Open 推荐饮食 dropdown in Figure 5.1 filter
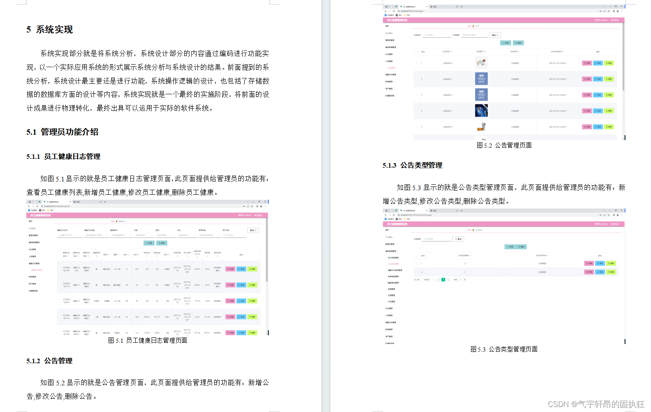This screenshot has height=412, width=651. [209, 235]
